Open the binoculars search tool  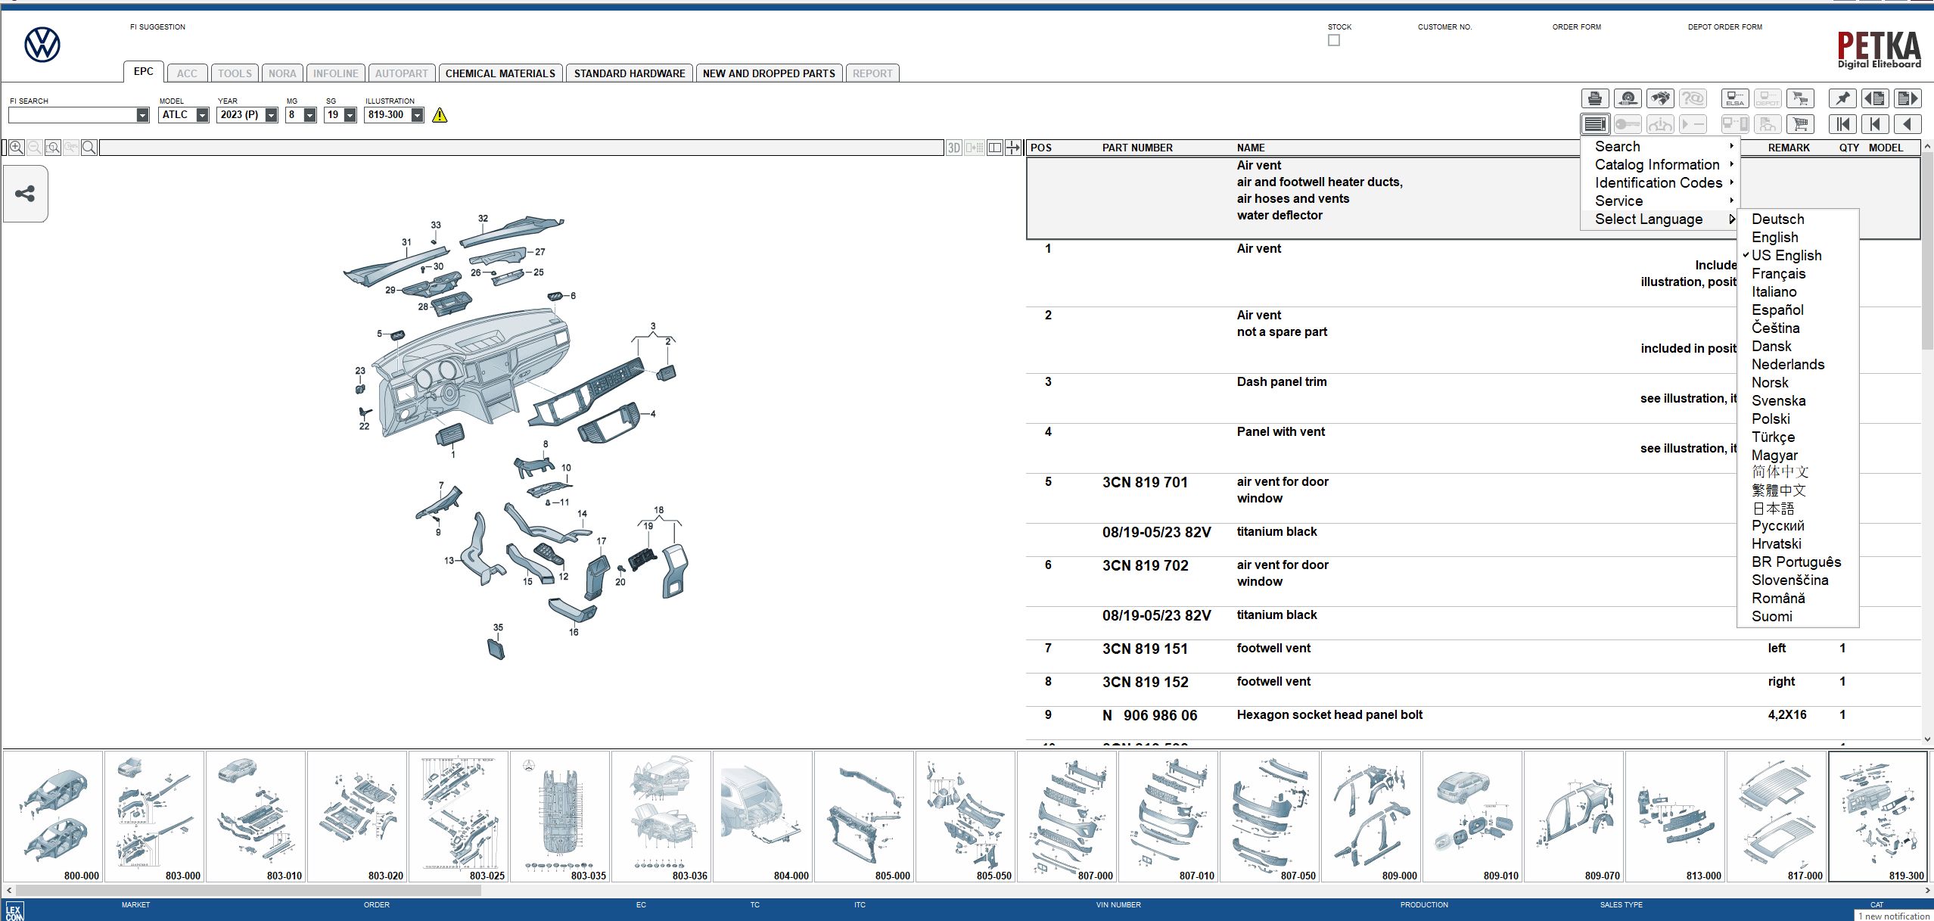point(1660,98)
